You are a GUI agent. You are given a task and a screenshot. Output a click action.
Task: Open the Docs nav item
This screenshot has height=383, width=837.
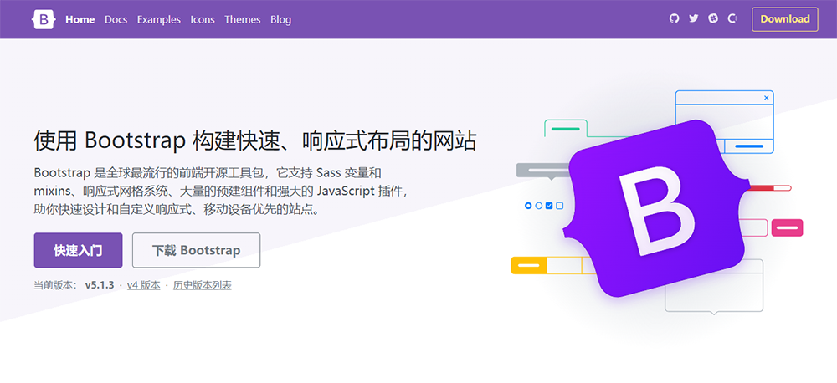tap(116, 20)
